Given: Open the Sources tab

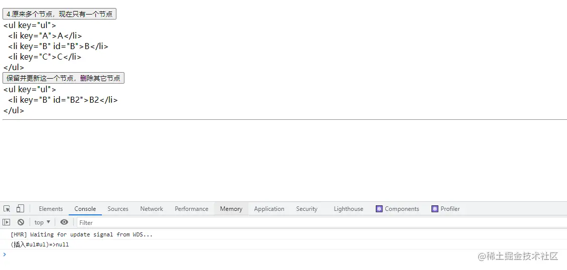Looking at the screenshot, I should point(118,208).
